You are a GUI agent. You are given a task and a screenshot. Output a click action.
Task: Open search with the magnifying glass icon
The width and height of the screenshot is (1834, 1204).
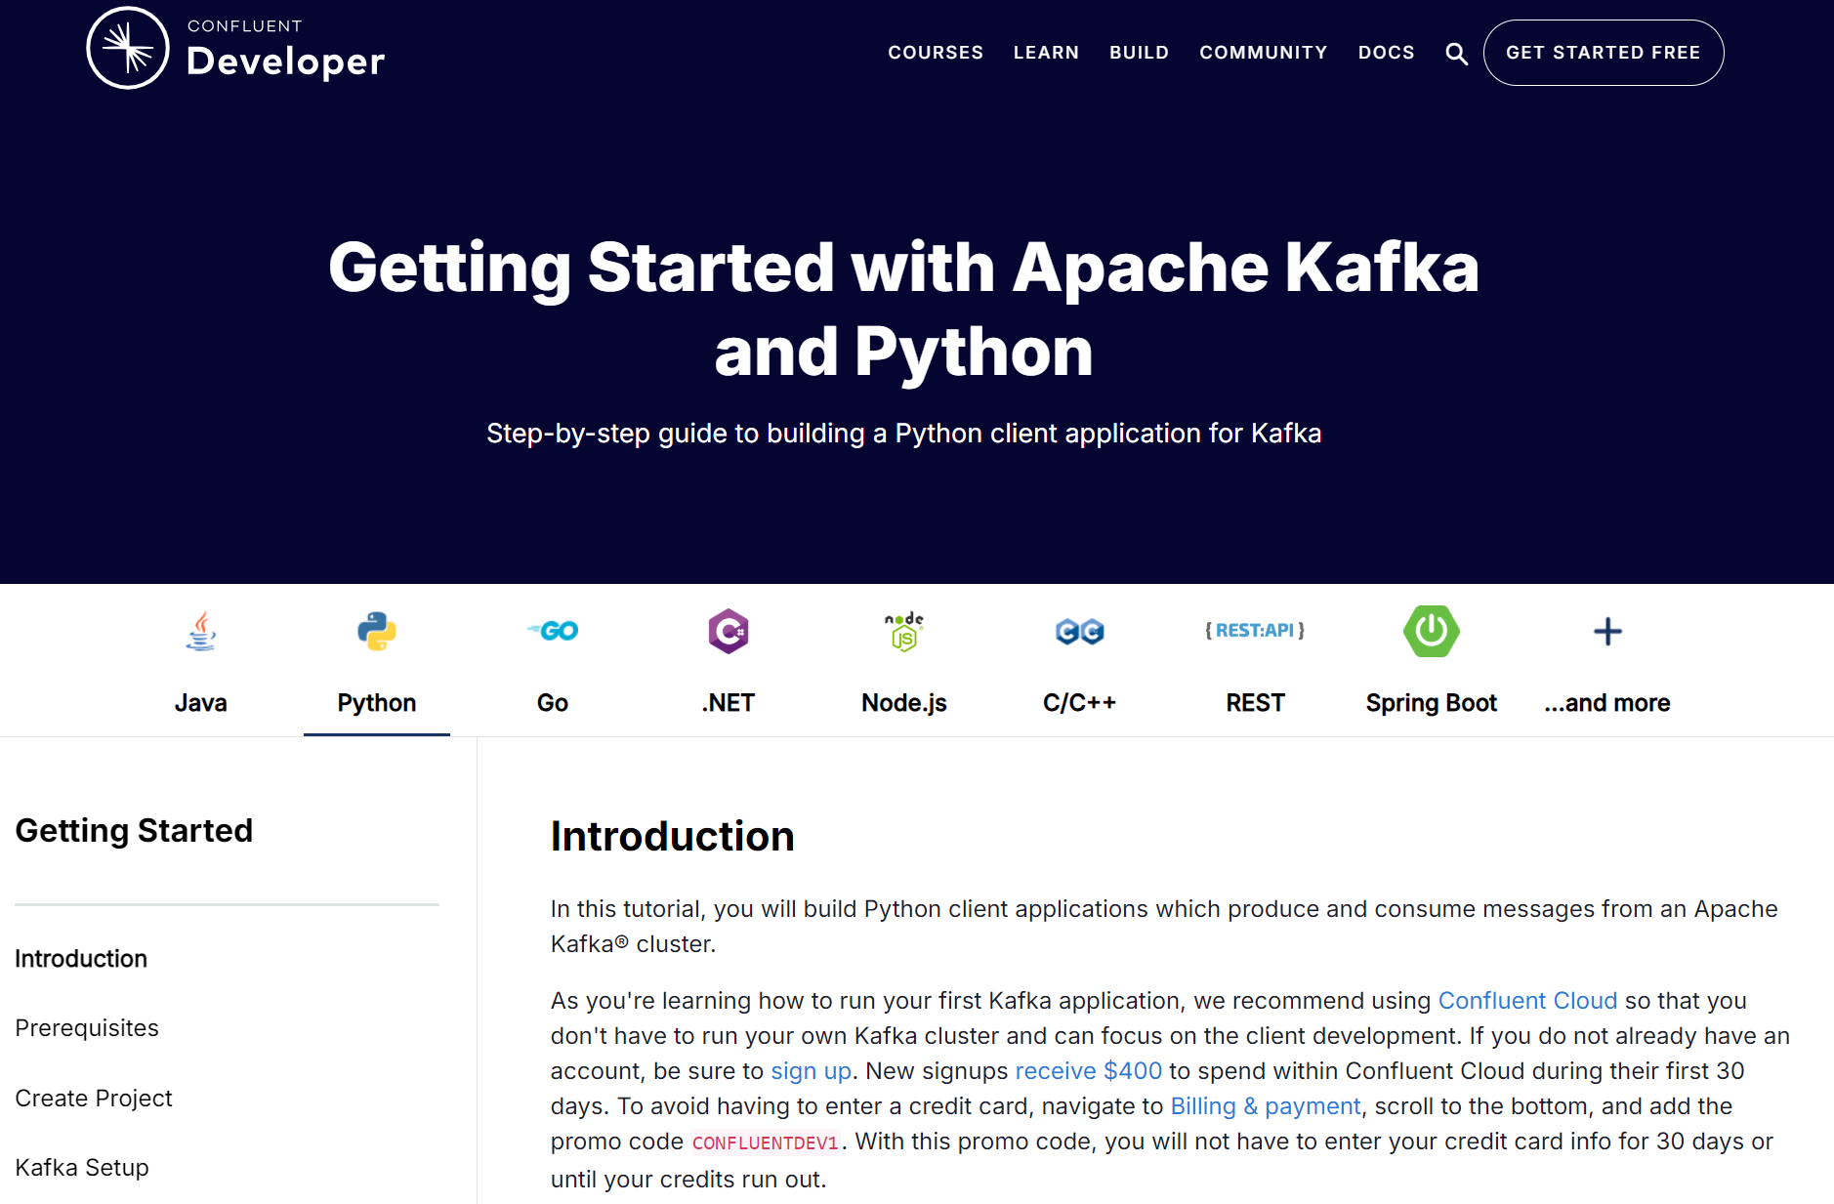point(1456,54)
